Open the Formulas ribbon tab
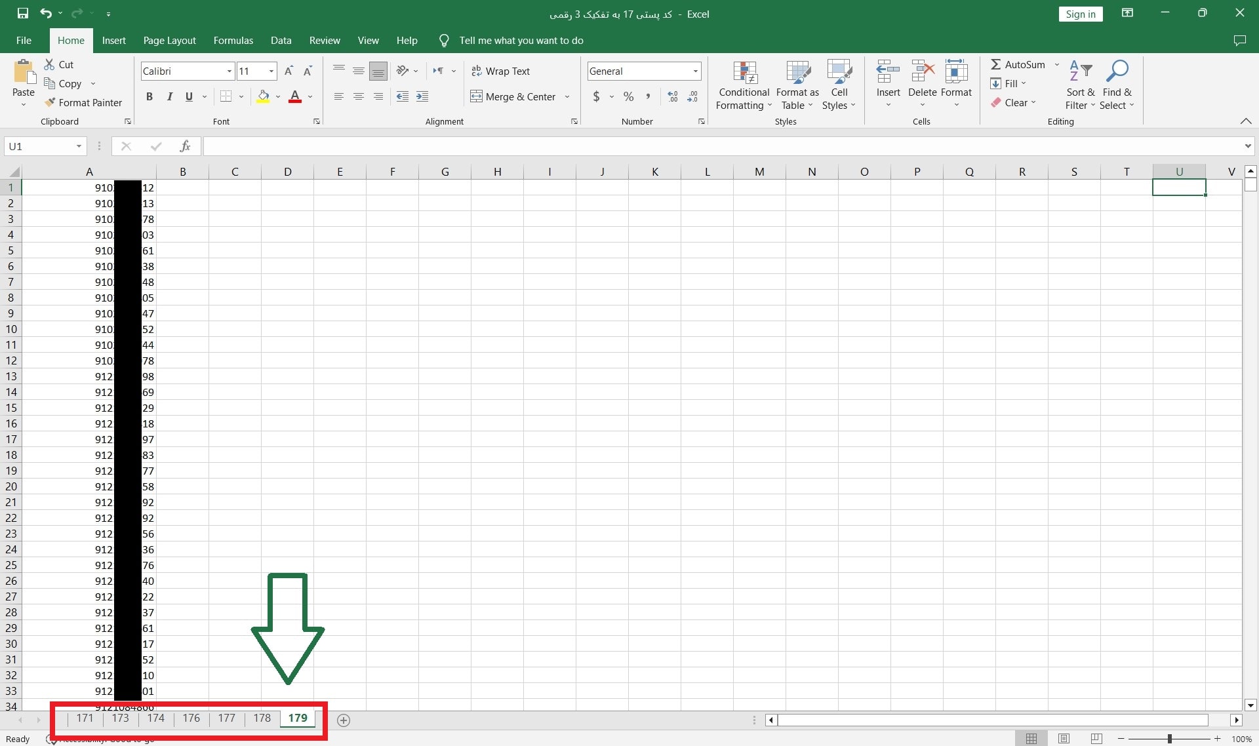This screenshot has height=746, width=1259. (233, 41)
